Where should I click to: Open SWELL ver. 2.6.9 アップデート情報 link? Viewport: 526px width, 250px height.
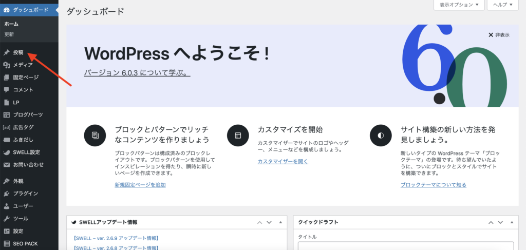[116, 238]
